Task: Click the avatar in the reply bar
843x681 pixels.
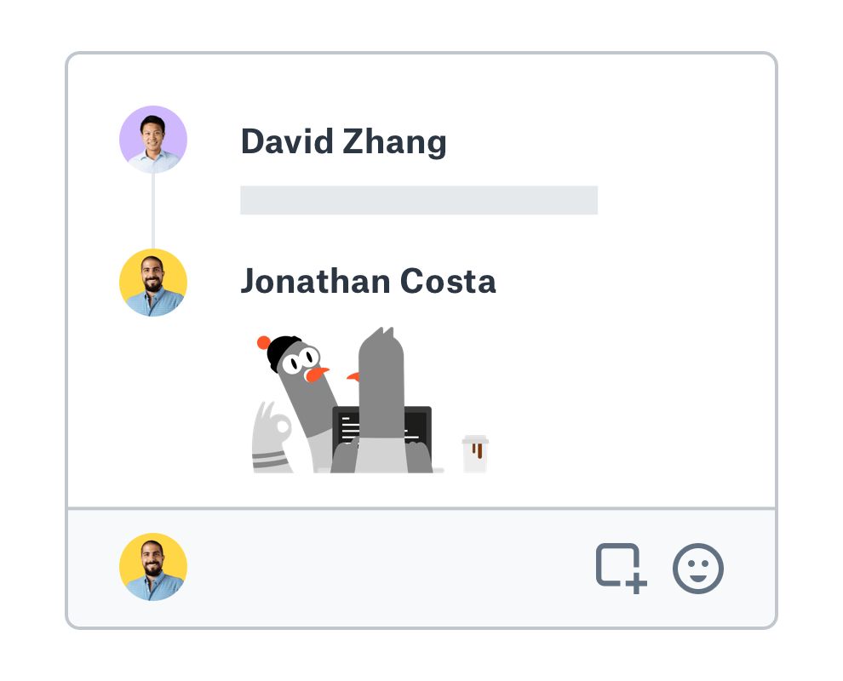Action: pos(153,567)
